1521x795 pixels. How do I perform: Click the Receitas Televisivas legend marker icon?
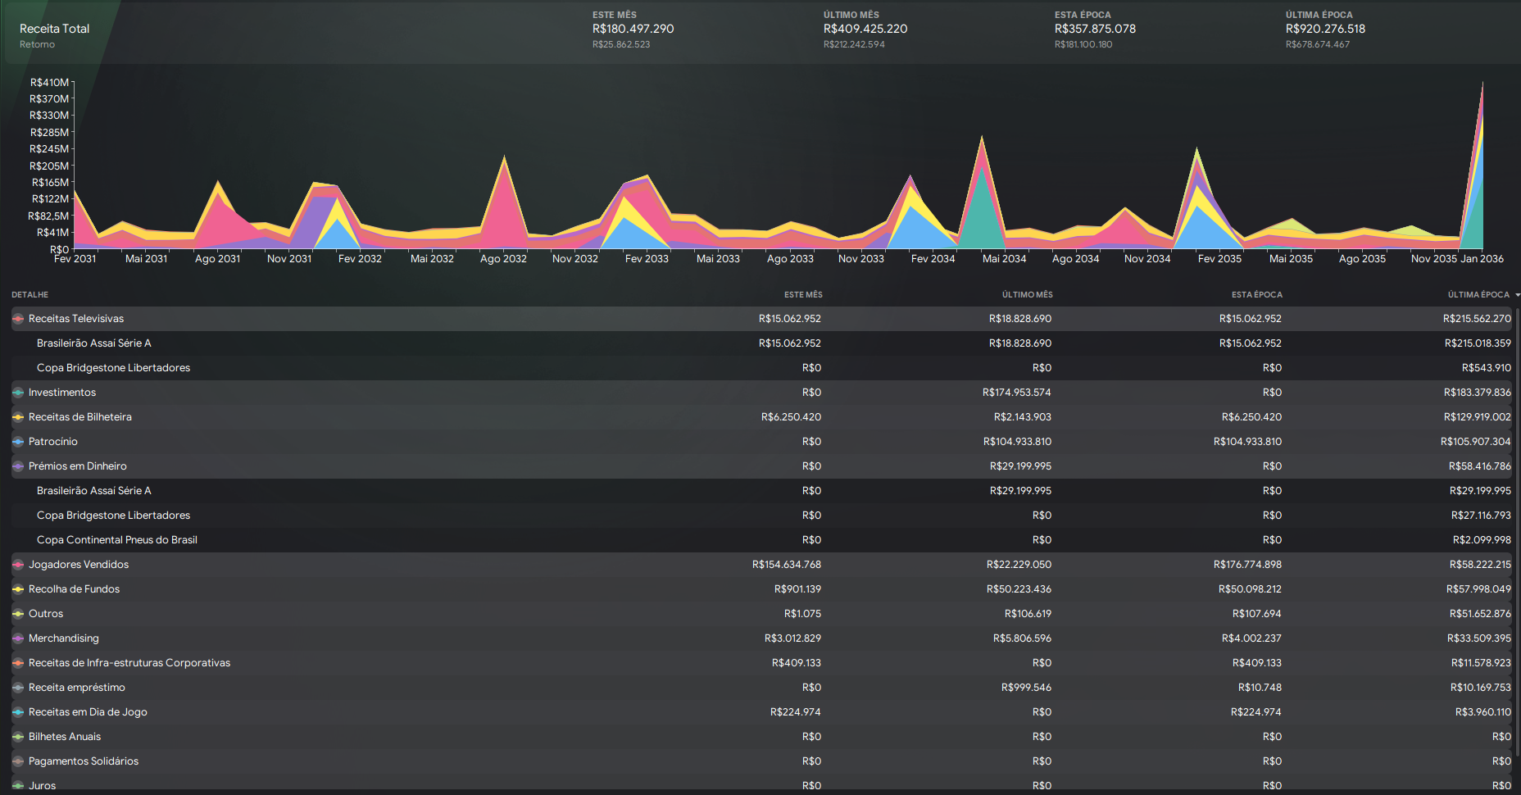coord(18,319)
